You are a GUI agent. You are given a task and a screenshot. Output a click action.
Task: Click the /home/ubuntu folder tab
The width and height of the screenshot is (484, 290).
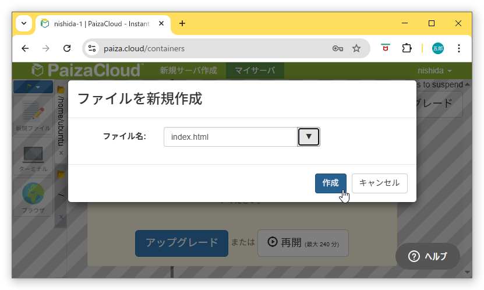coord(61,121)
